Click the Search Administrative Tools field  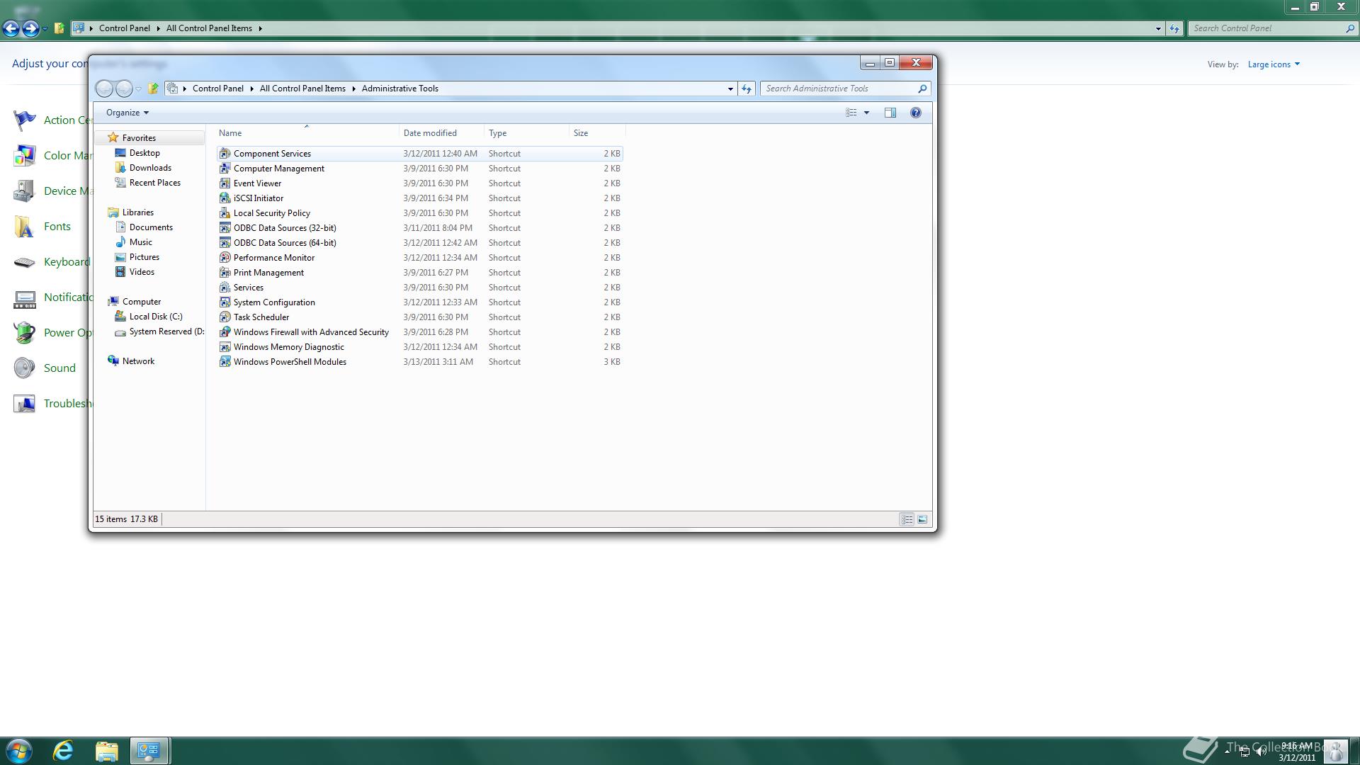pos(838,89)
